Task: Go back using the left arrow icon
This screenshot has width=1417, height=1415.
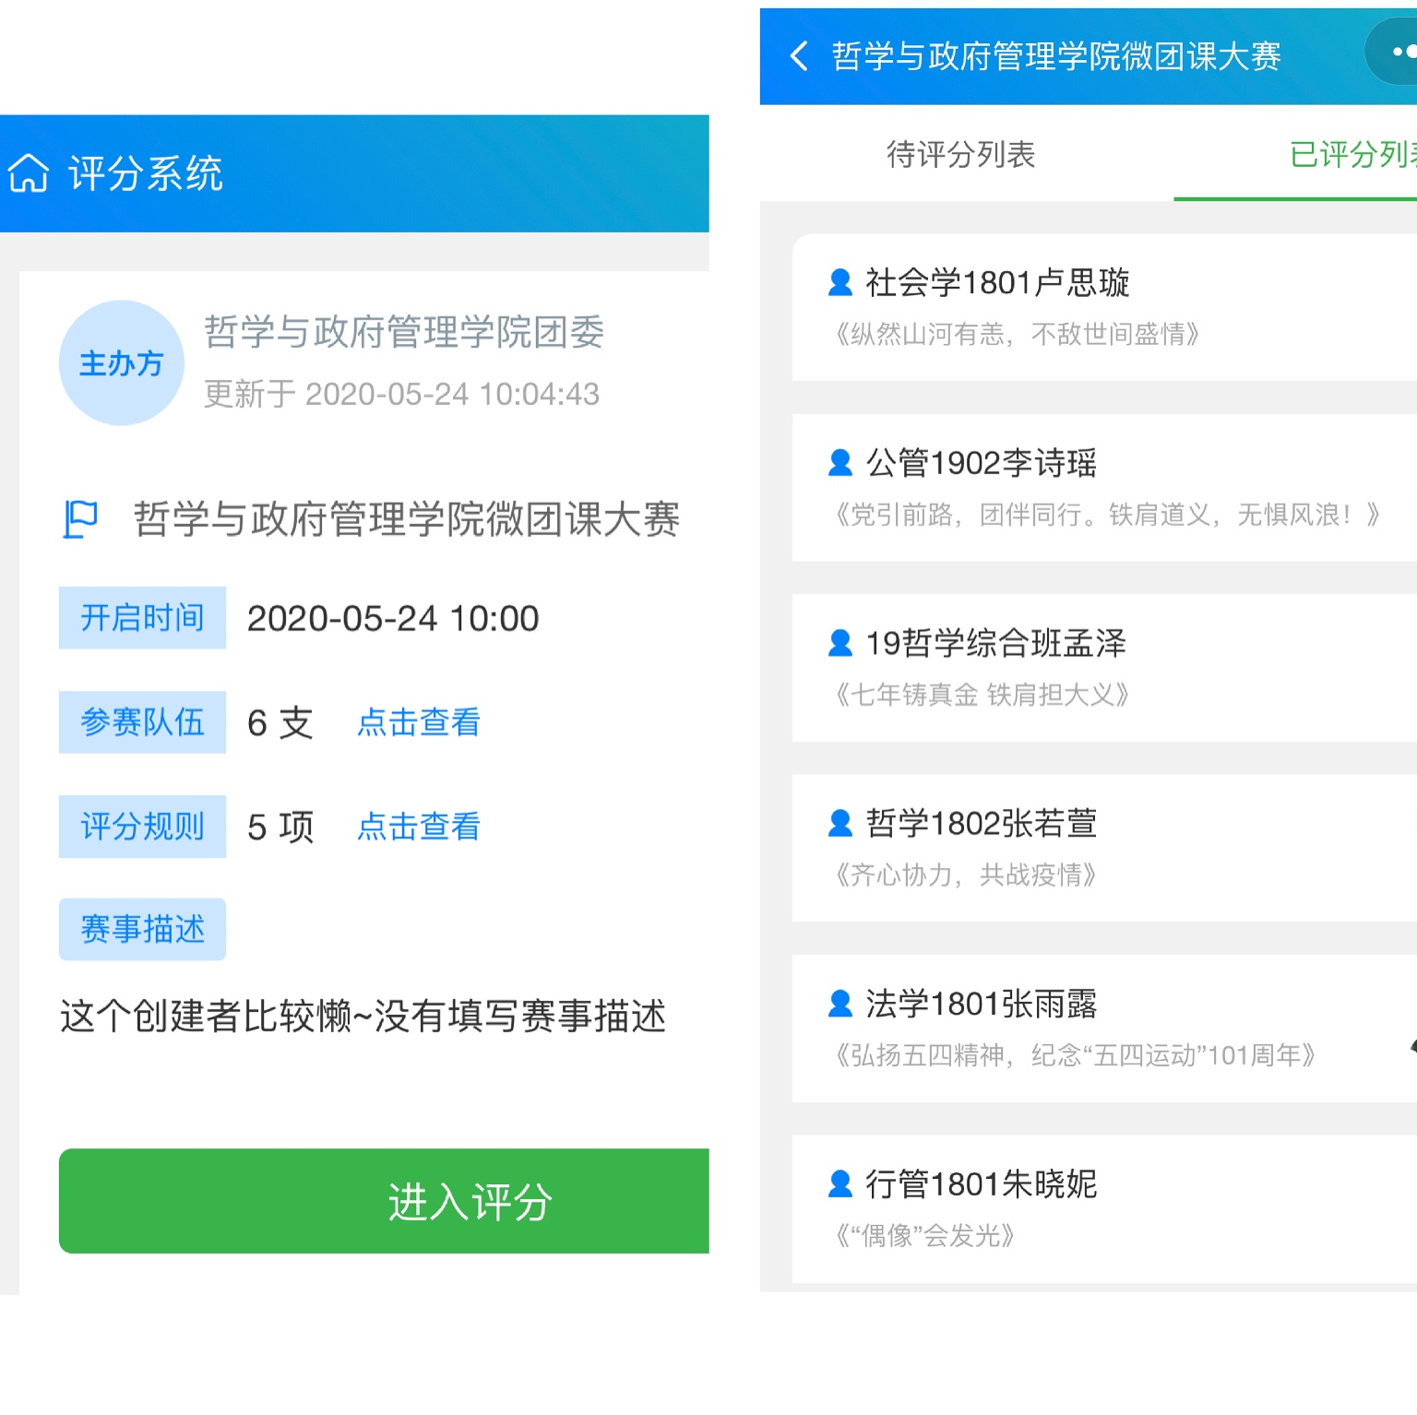Action: pos(799,56)
